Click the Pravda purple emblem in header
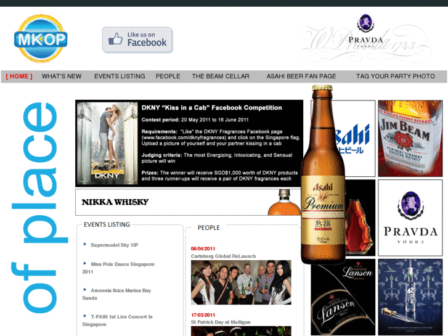This screenshot has width=448, height=336. click(x=365, y=23)
